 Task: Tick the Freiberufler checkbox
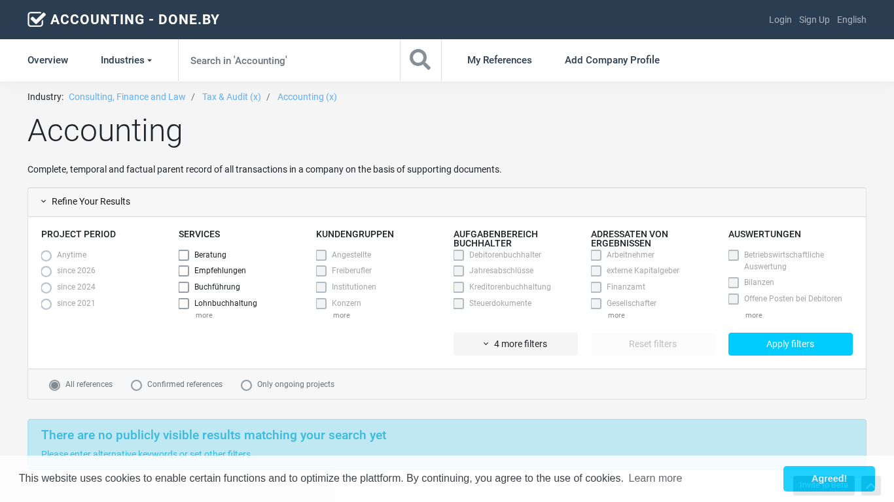(321, 271)
